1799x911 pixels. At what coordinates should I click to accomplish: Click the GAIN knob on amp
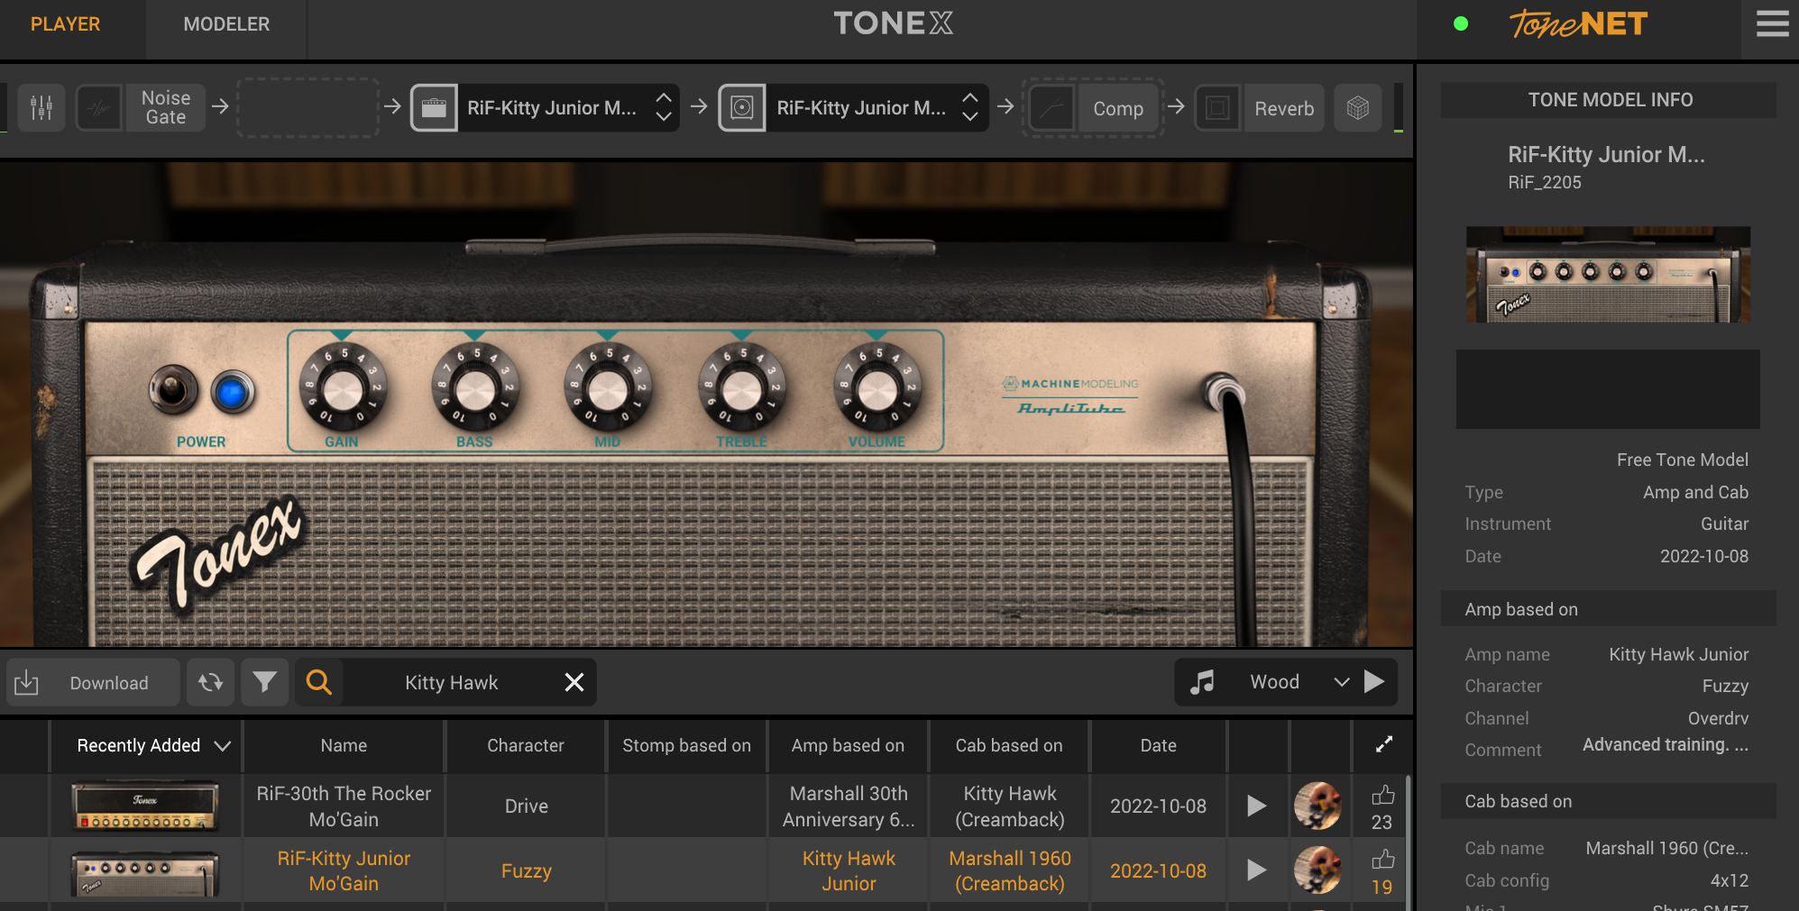[342, 390]
